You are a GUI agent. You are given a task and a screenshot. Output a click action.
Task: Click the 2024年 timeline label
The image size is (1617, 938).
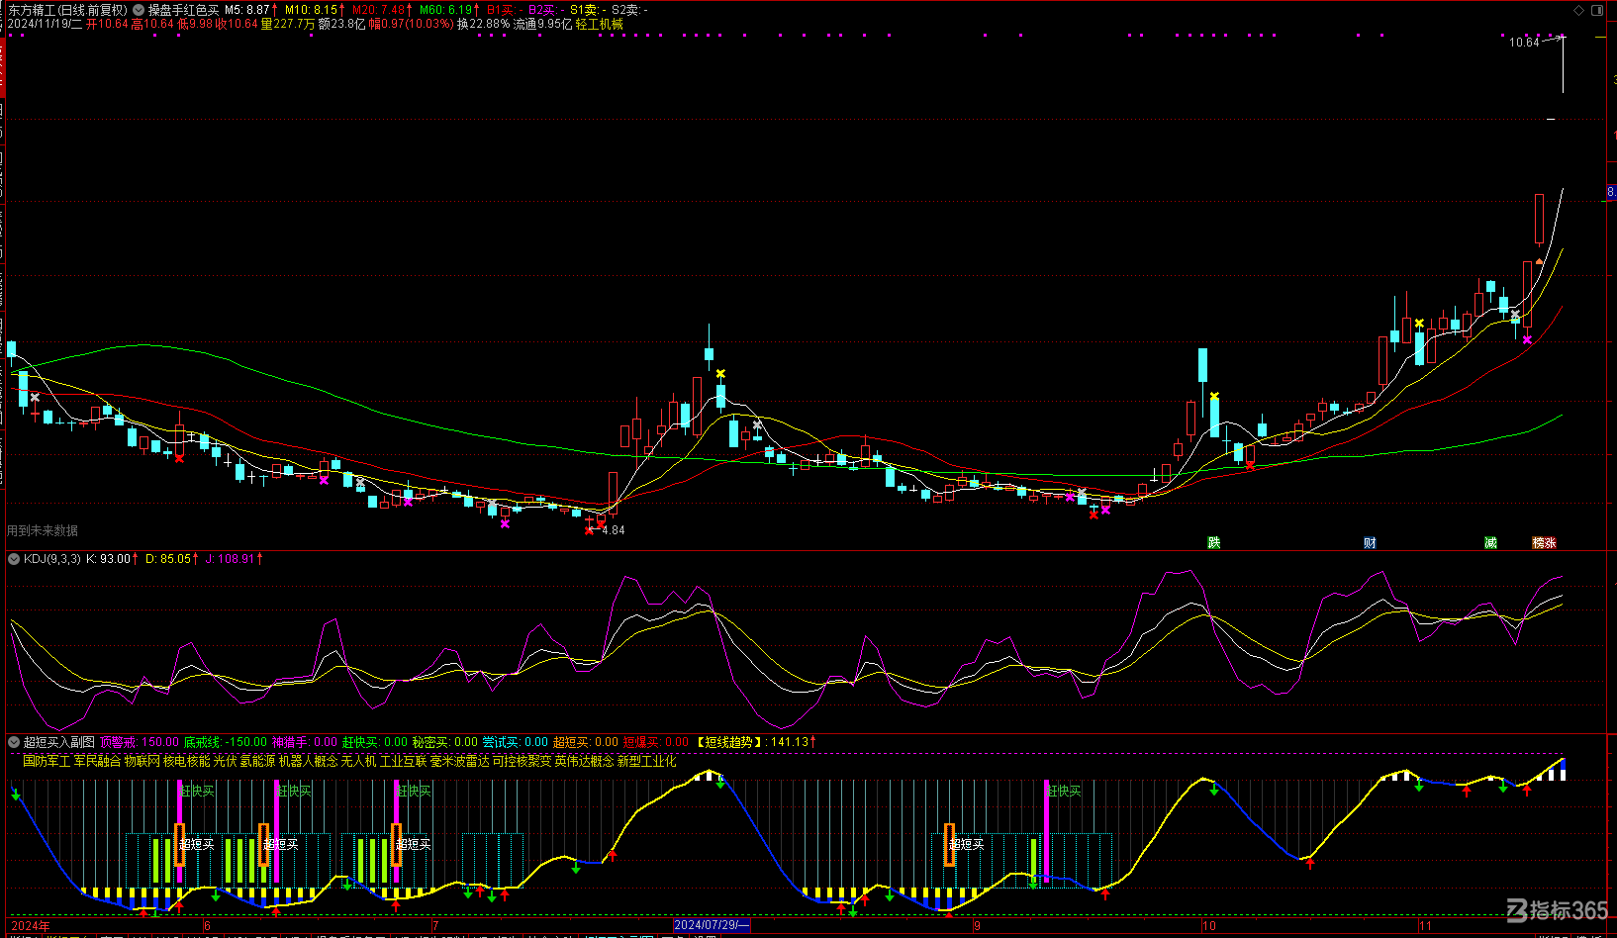pos(30,926)
